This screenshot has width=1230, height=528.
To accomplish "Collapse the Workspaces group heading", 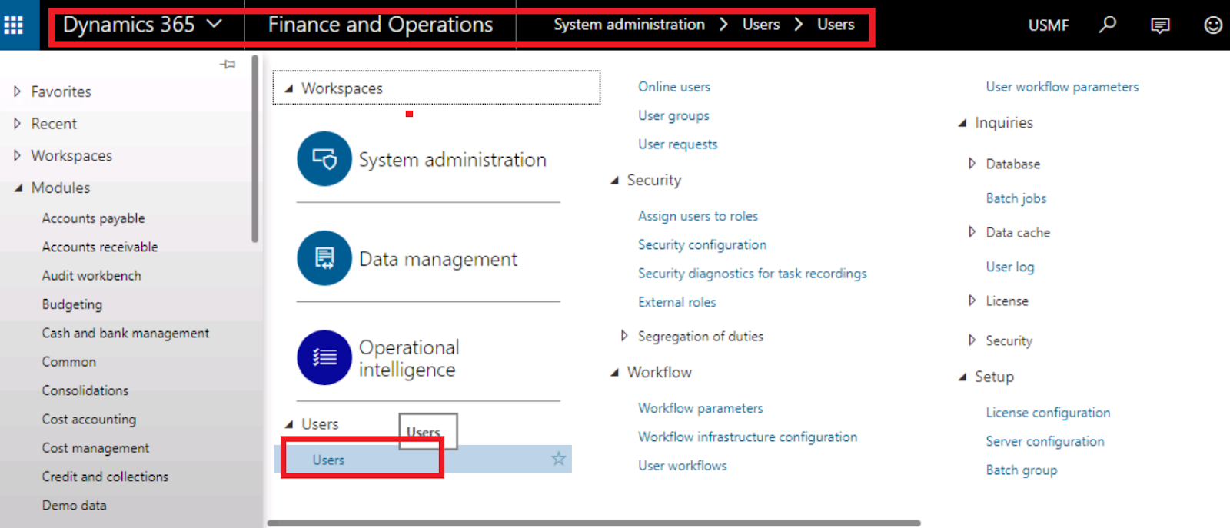I will [289, 88].
